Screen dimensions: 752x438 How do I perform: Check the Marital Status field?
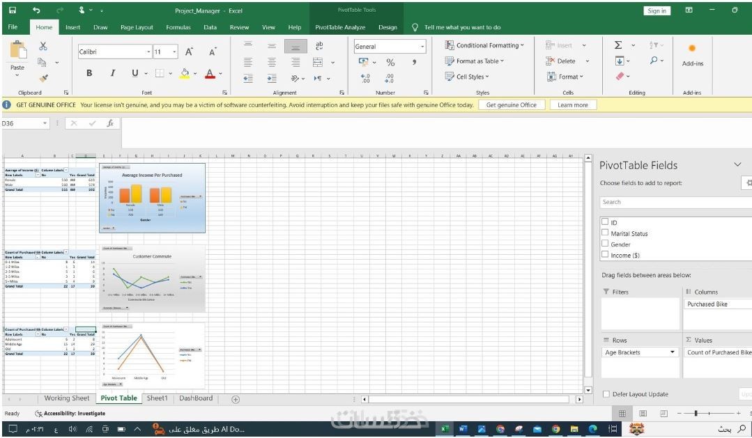605,233
